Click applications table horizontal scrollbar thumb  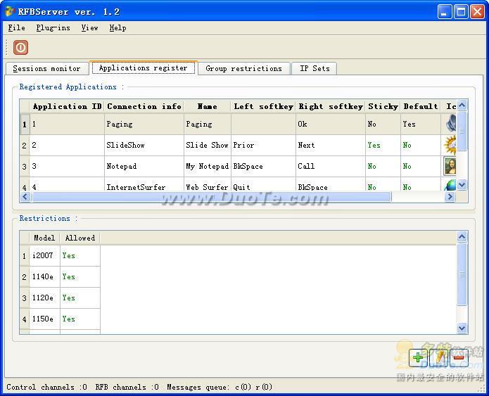212,196
